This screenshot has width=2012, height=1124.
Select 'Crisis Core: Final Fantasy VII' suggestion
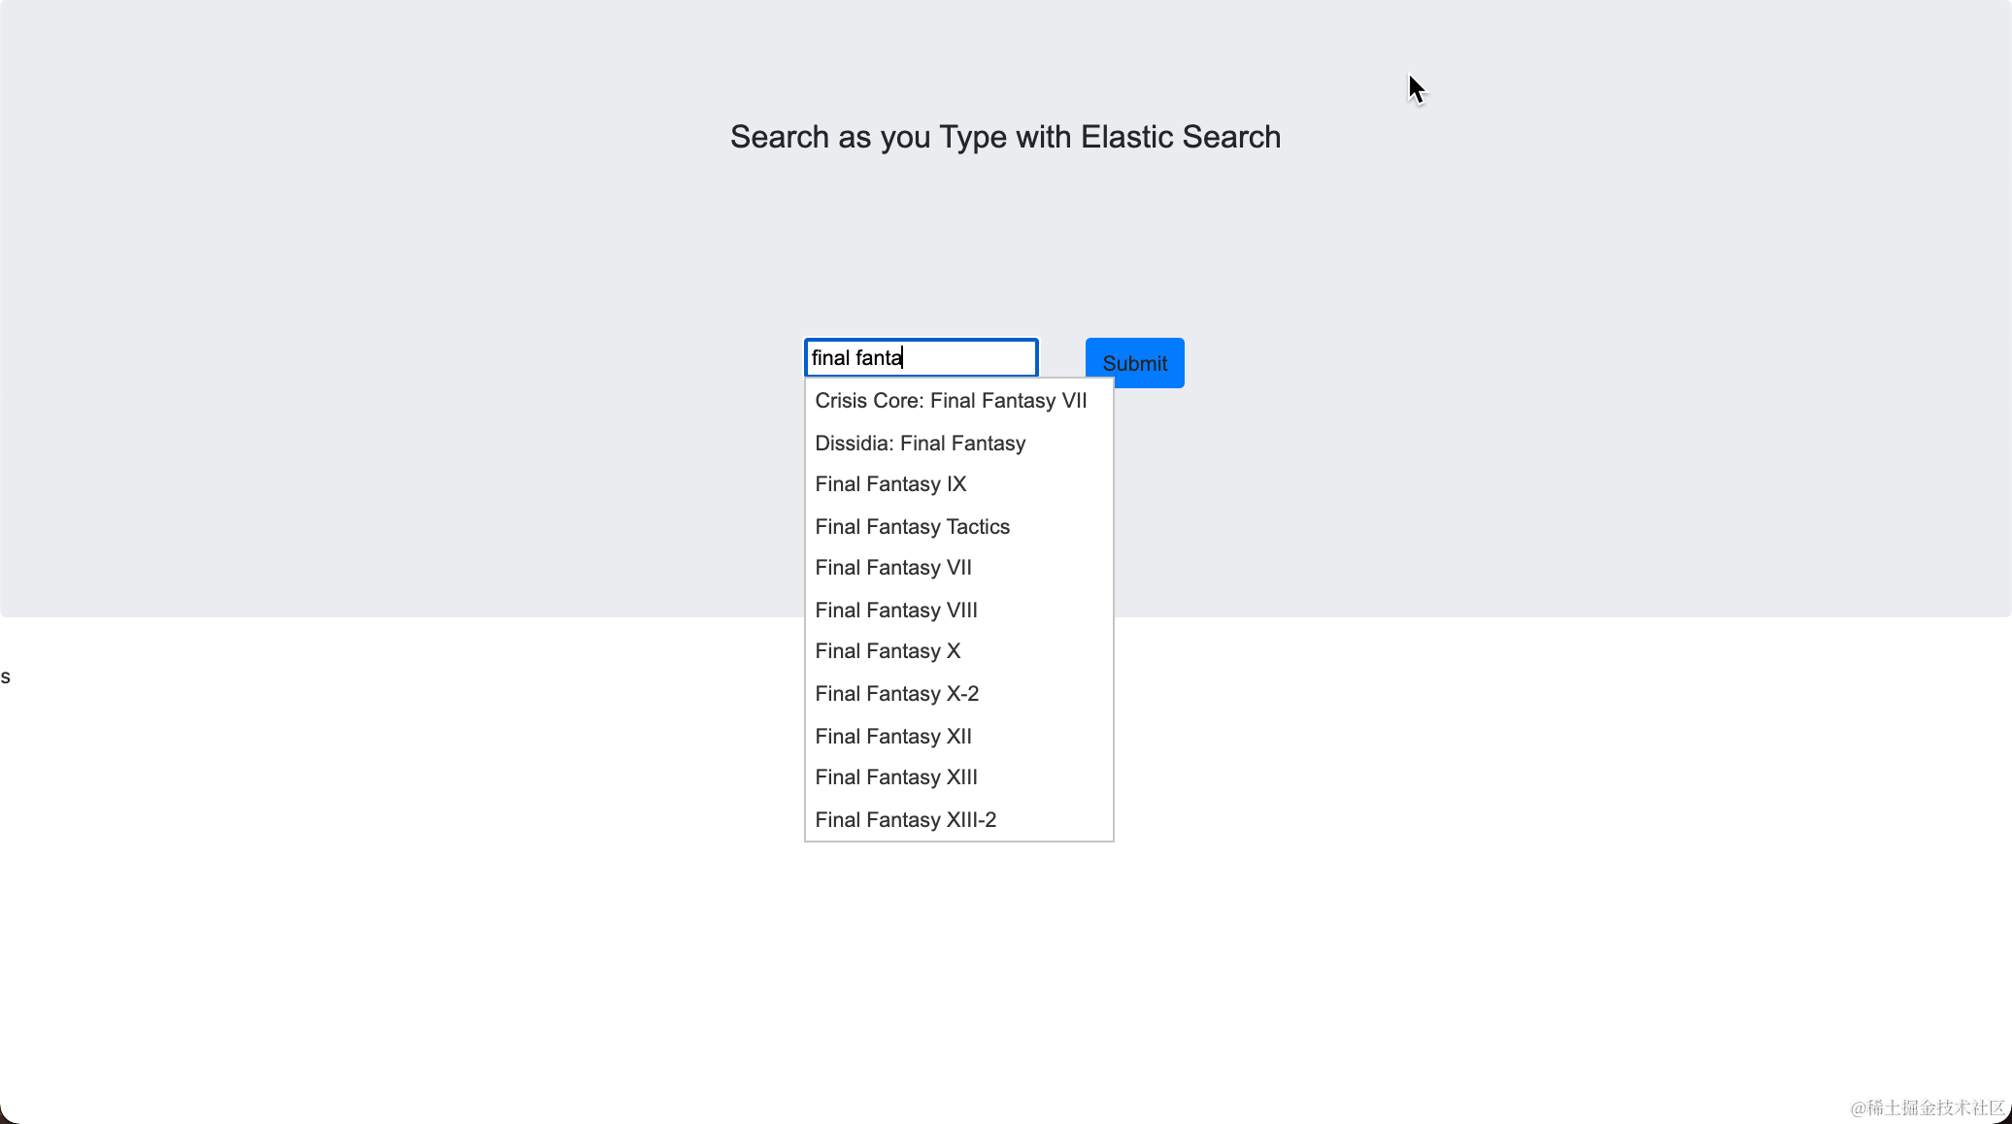click(951, 401)
